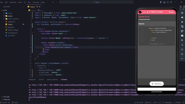
Task: Switch to the Output panel tab
Action: pyautogui.click(x=41, y=80)
